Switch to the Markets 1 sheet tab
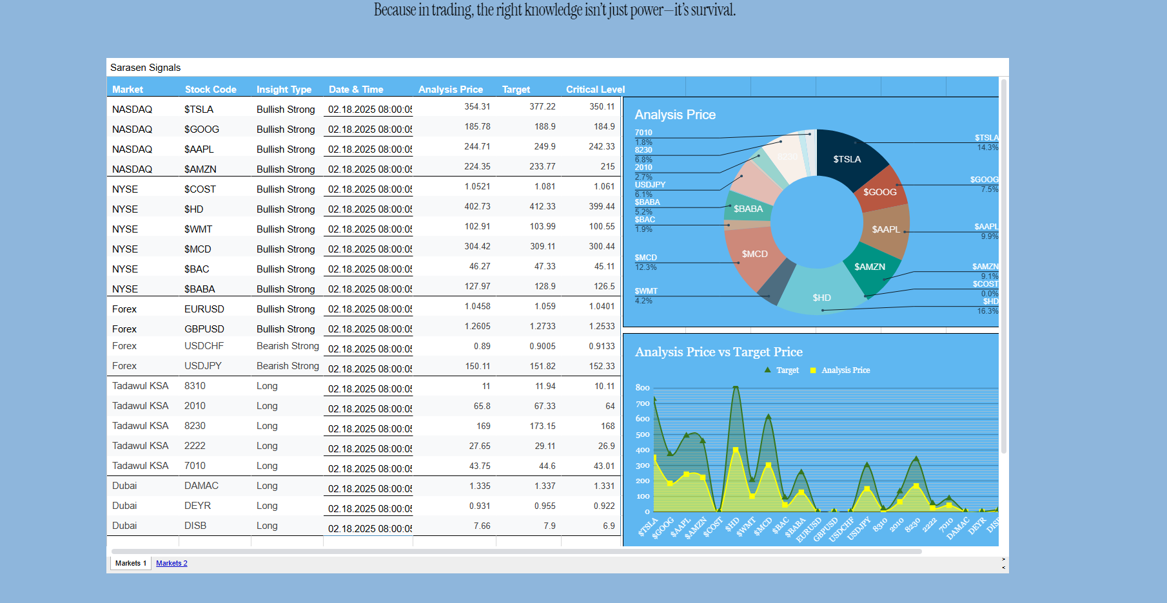 [x=131, y=563]
